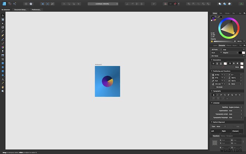246x154 pixels.
Task: Select the Rectangle shape tool
Action: (3, 63)
